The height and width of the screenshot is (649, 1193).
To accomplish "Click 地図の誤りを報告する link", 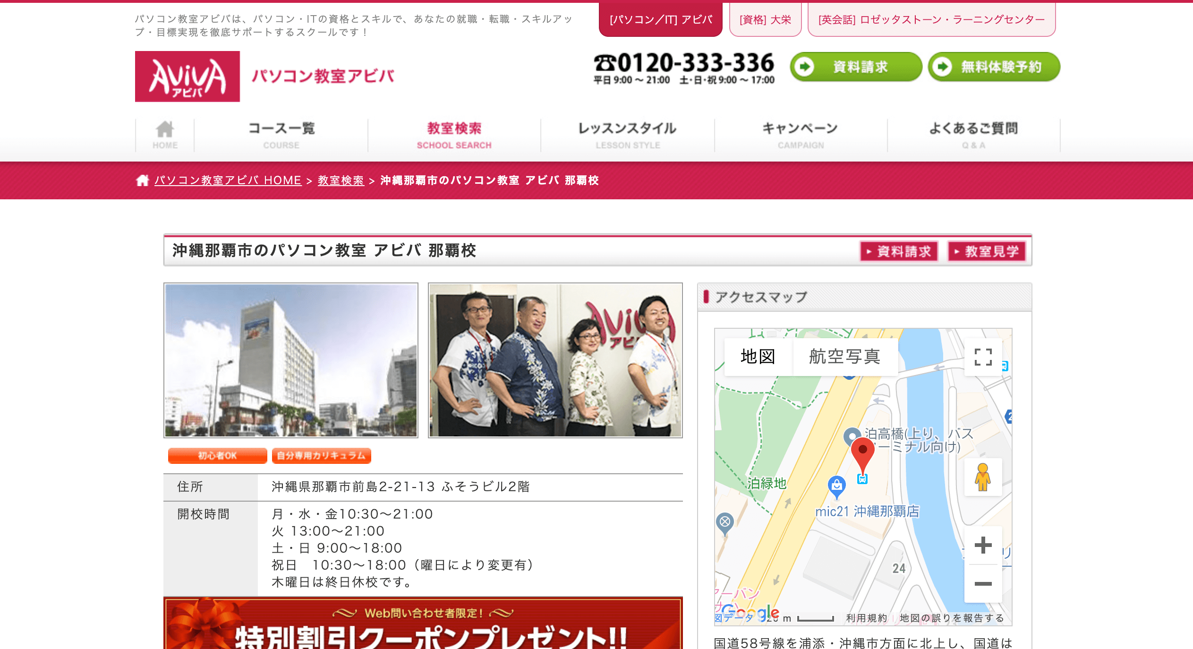I will pos(951,618).
